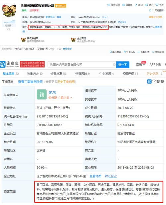Click the 更多号码 link beside the phone number

(x=50, y=17)
